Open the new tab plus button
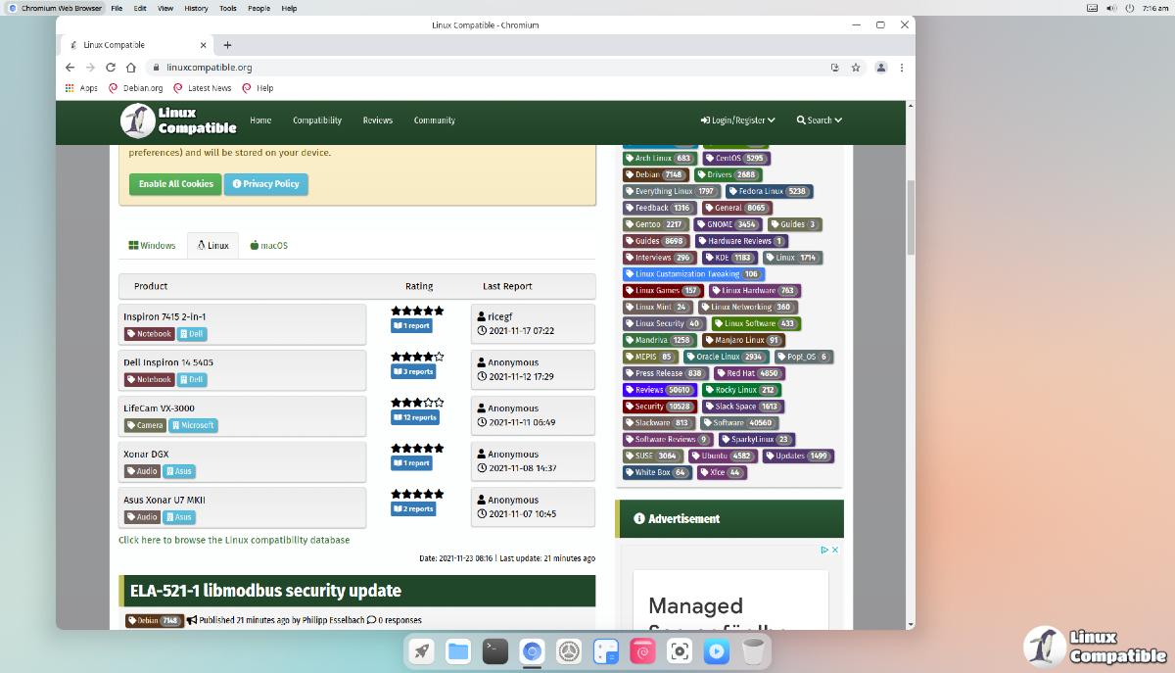 point(227,45)
